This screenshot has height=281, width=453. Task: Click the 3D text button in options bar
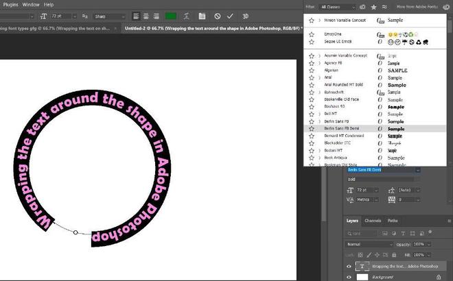tap(245, 15)
